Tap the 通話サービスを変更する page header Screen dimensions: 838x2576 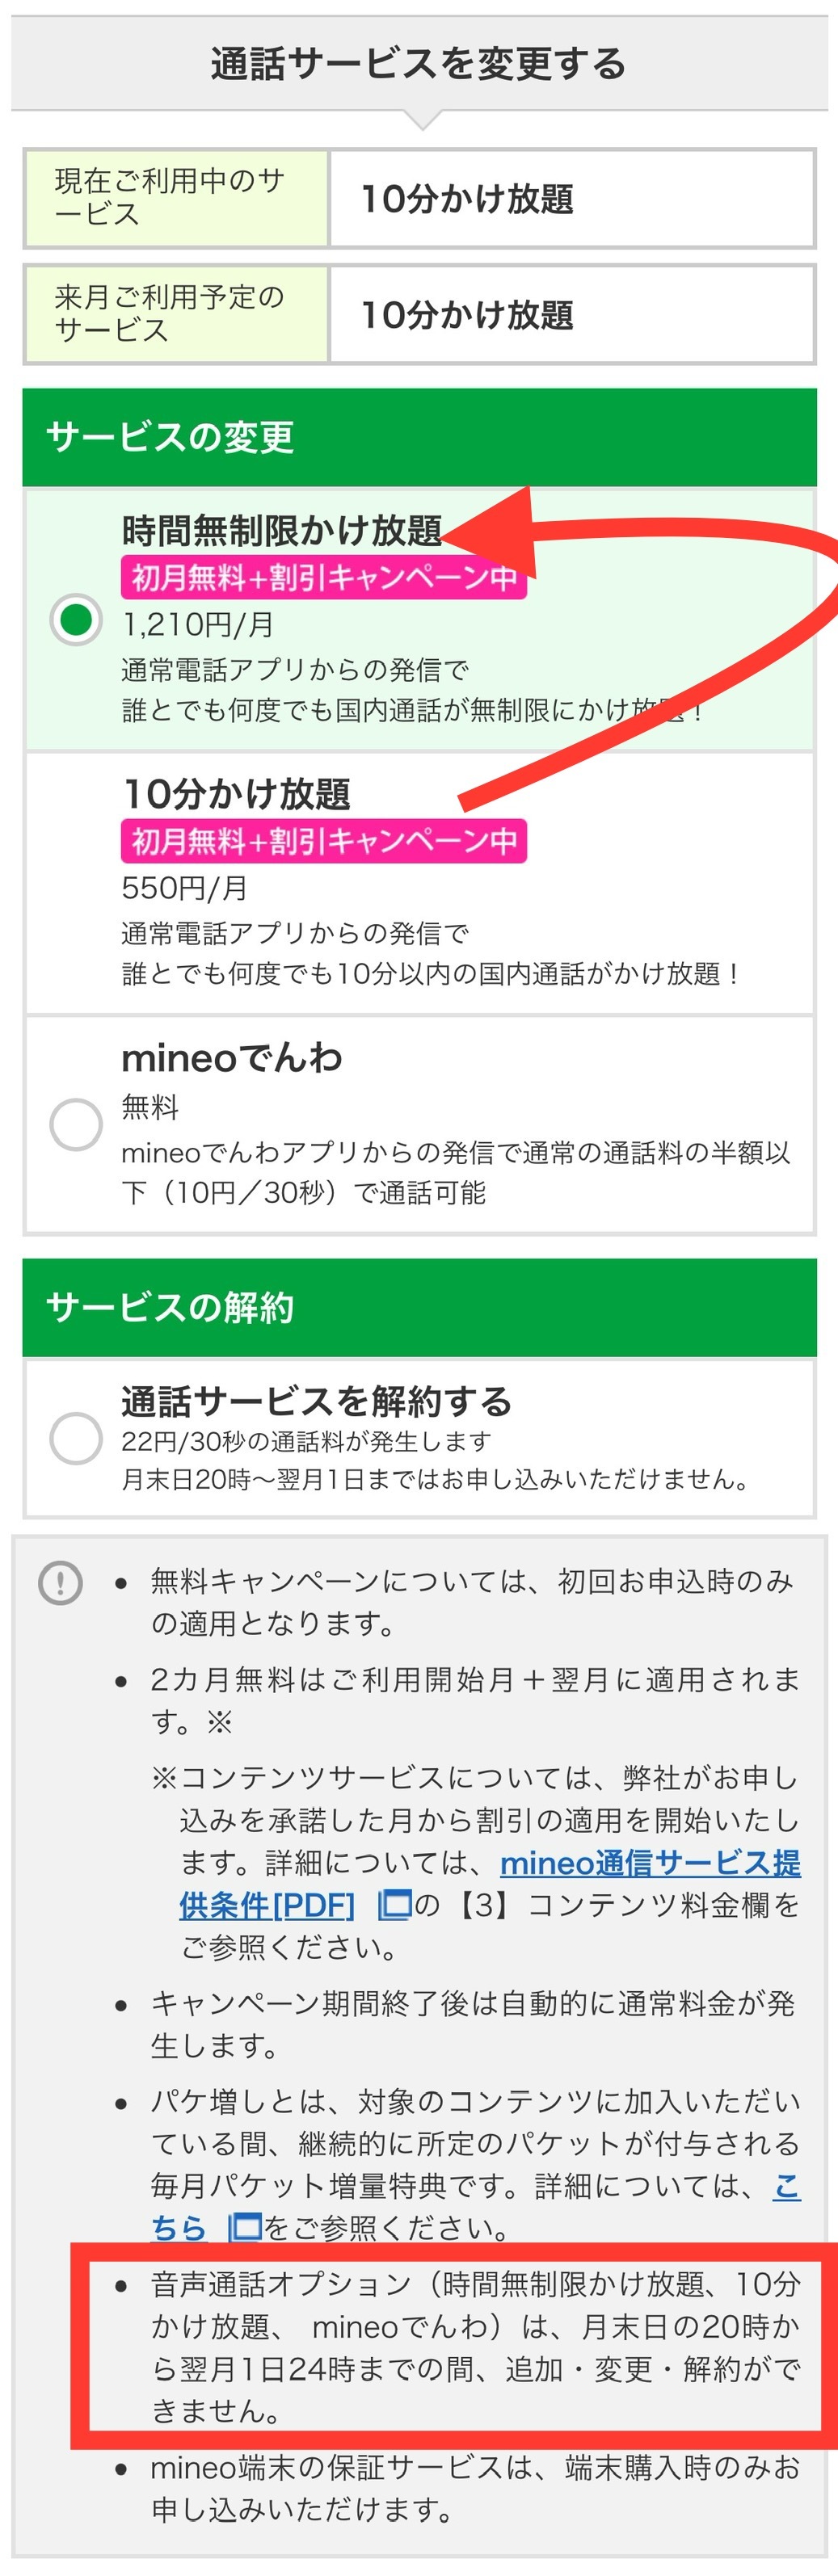tap(419, 64)
